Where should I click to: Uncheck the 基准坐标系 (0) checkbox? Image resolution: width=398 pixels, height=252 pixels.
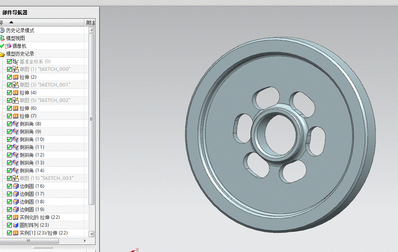[x=9, y=62]
